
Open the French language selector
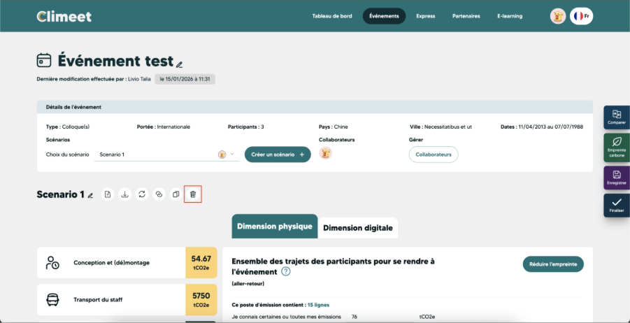pyautogui.click(x=581, y=16)
